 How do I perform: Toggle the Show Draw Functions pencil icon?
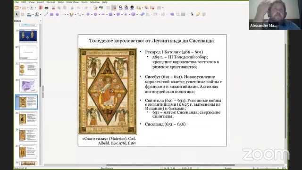point(198,14)
